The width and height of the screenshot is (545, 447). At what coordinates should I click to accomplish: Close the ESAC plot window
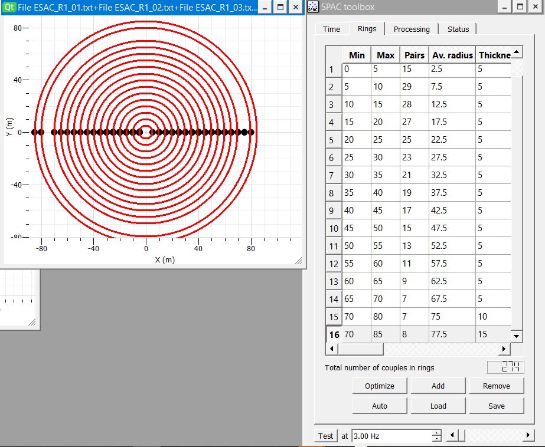296,8
